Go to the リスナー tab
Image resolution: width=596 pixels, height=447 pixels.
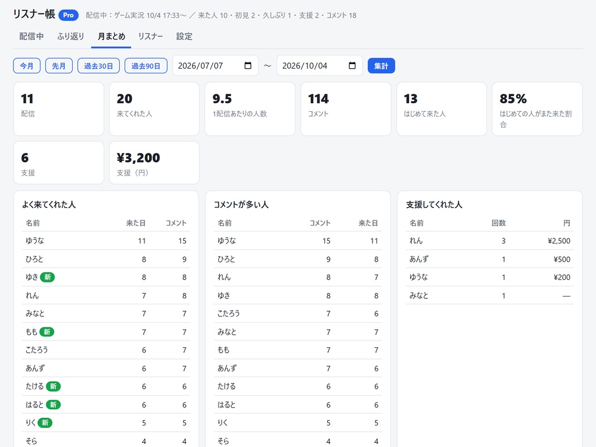click(x=151, y=37)
